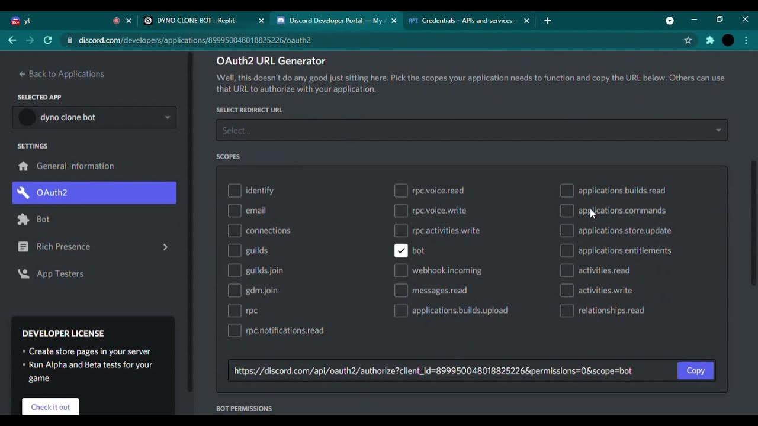Click the dyno clone bot app avatar
758x426 pixels.
coord(27,117)
